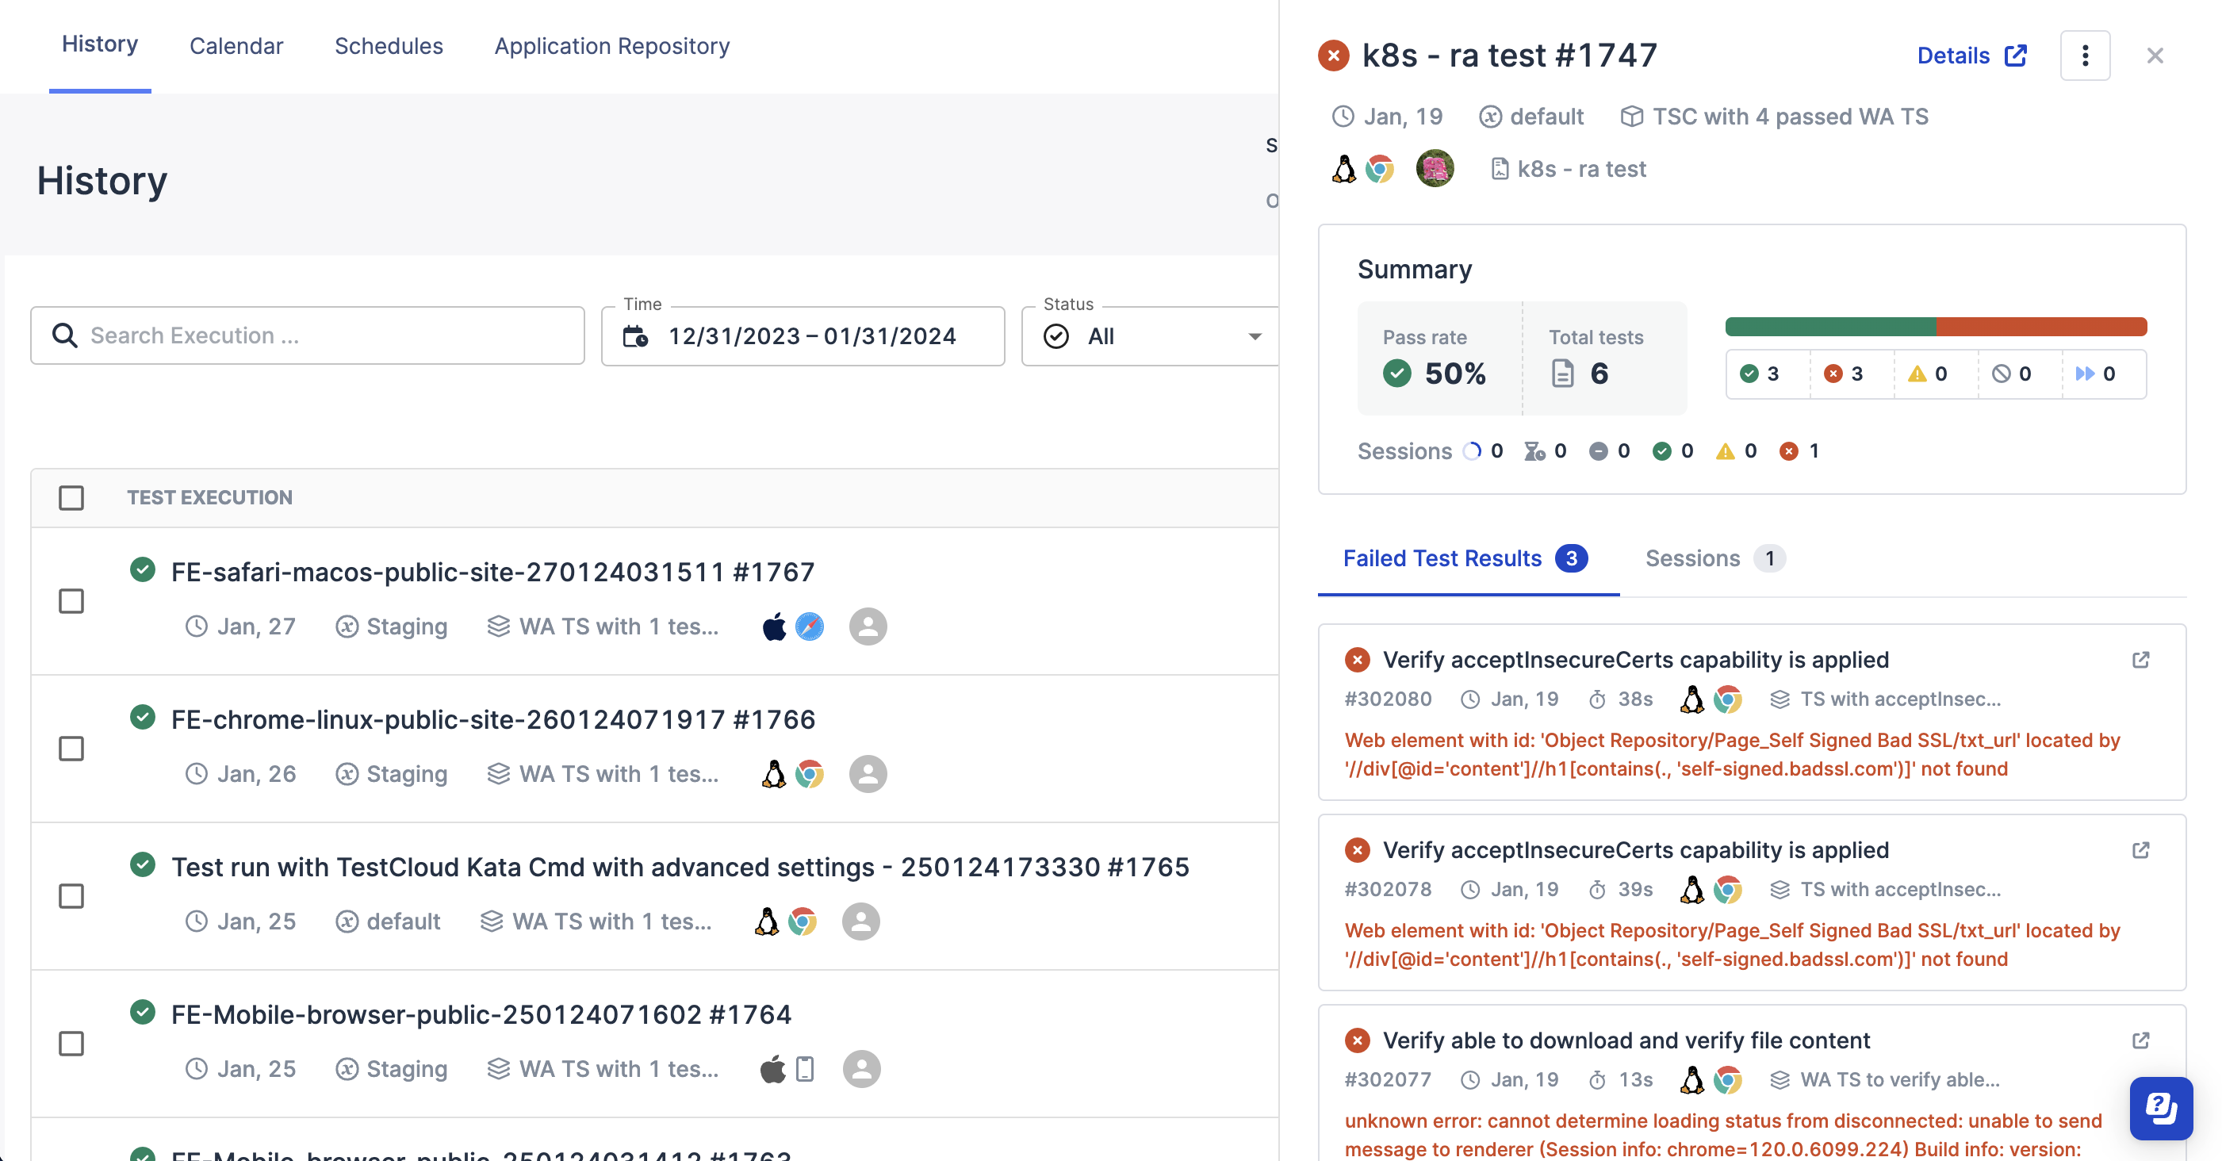Switch to the Calendar tab

pos(236,46)
